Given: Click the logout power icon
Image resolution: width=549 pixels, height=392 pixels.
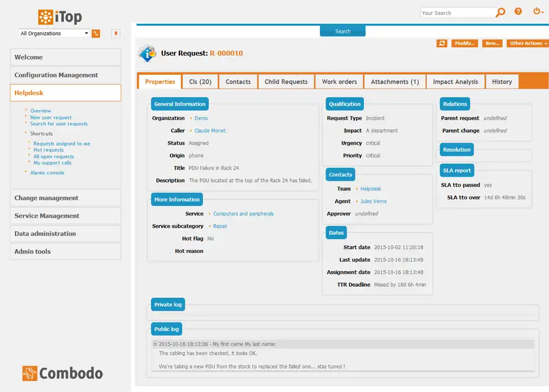Looking at the screenshot, I should click(536, 11).
